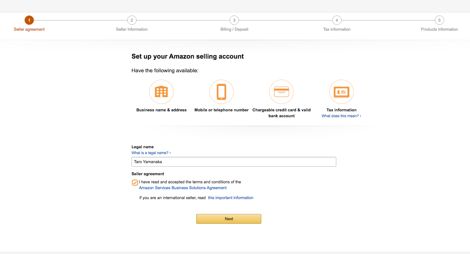Open Amazon Services Business Solutions Agreement link
This screenshot has width=470, height=254.
pyautogui.click(x=183, y=188)
